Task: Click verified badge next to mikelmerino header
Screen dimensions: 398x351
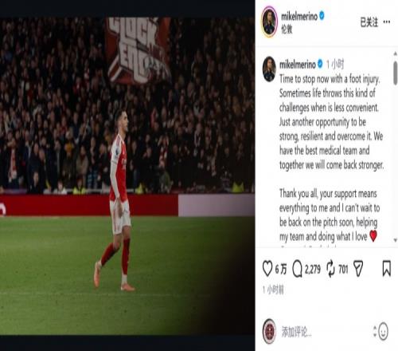Action: [322, 16]
